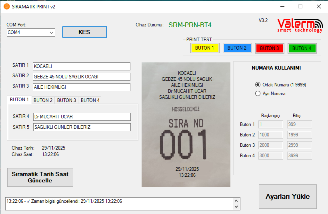The width and height of the screenshot is (328, 214).
Task: Click the SATIR 1 field containing KOCAELI
Action: pyautogui.click(x=82, y=66)
